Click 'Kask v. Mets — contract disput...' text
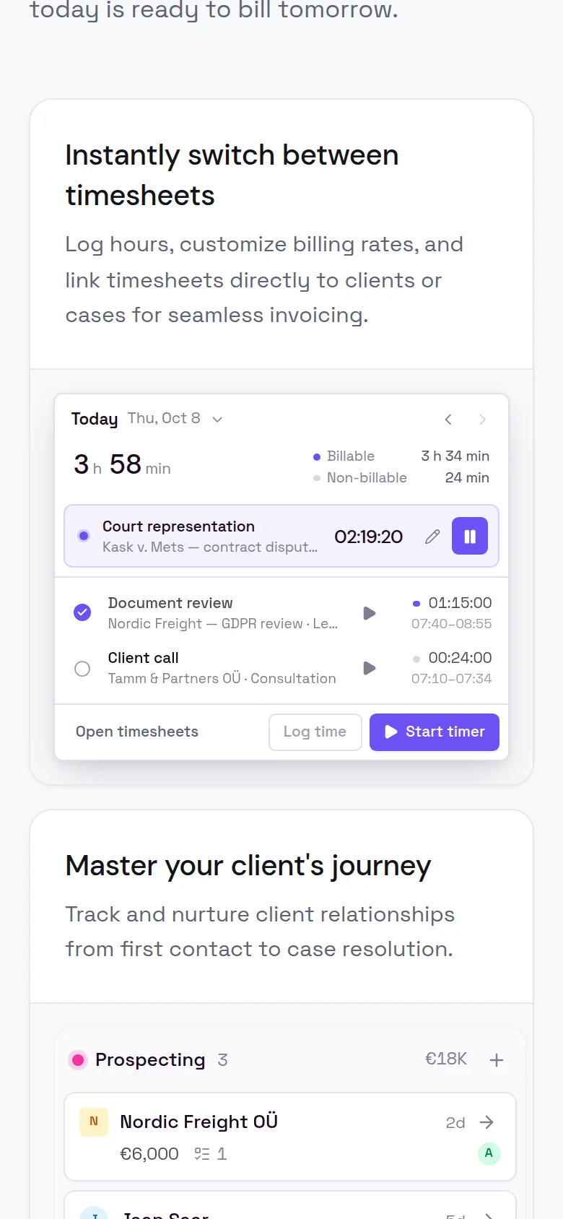 [210, 547]
